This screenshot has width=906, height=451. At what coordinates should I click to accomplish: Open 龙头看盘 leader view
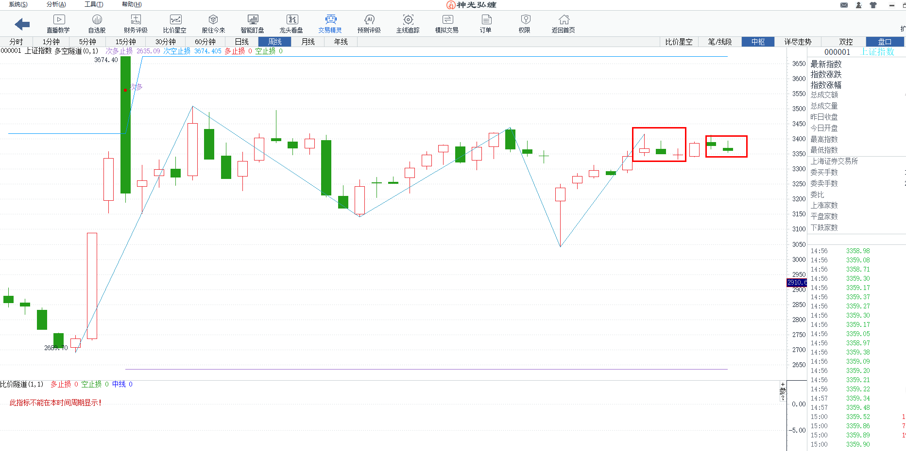coord(291,23)
